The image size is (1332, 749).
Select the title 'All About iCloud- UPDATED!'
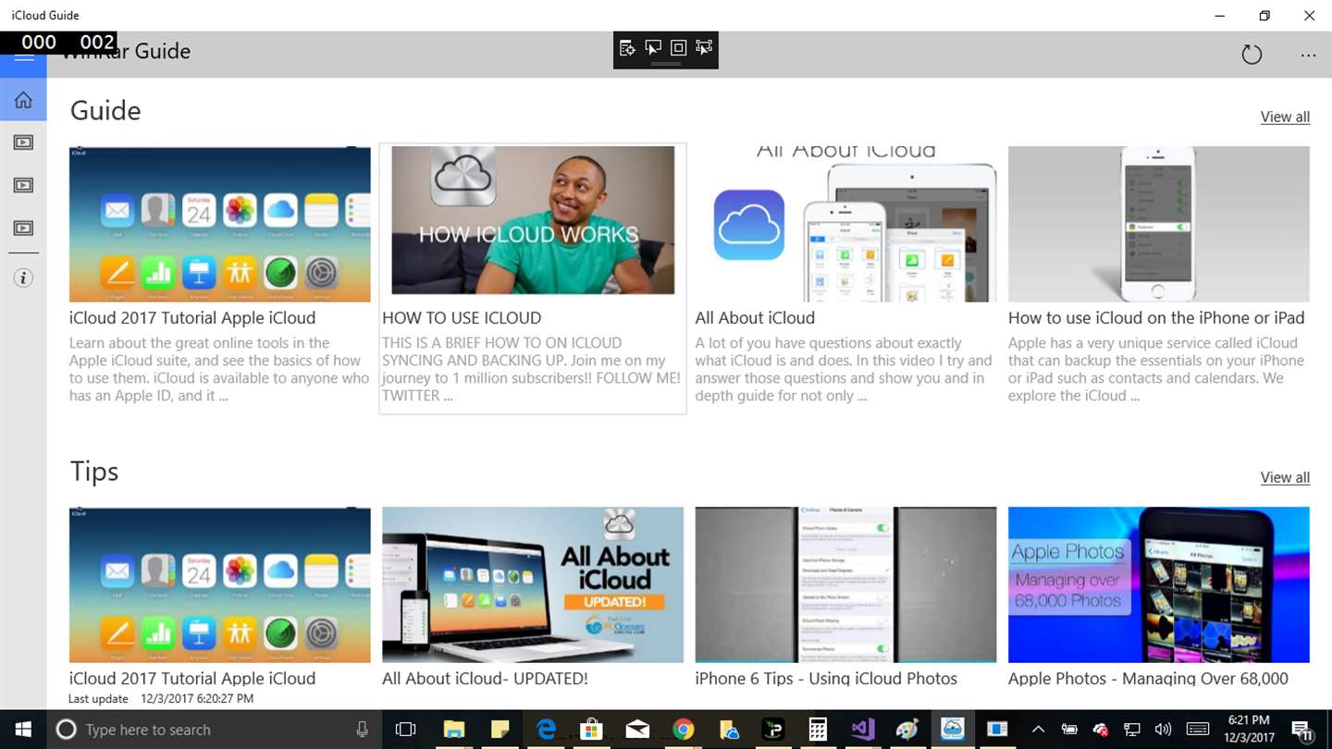coord(485,678)
